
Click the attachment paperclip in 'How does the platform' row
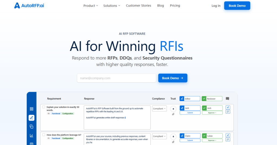click(173, 142)
